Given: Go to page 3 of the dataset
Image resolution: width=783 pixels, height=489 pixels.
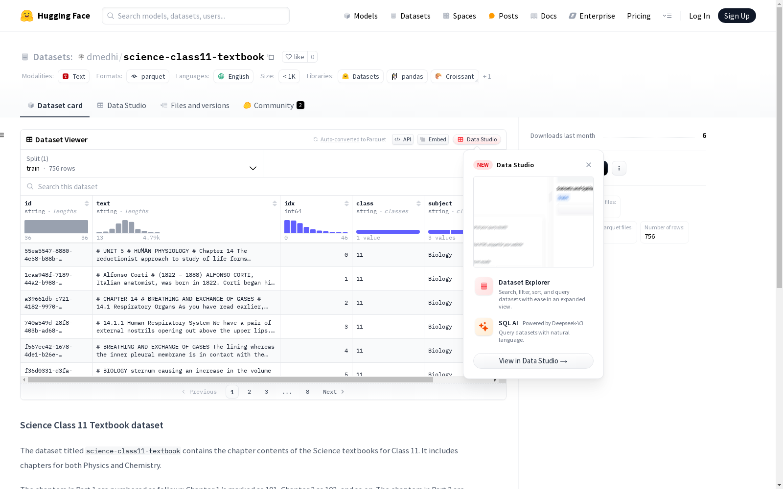Looking at the screenshot, I should 266,392.
